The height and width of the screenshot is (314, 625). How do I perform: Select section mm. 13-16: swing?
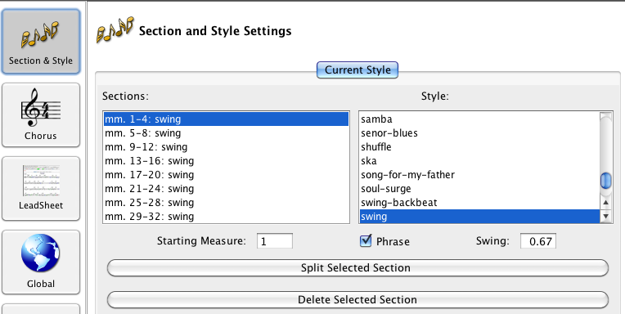226,161
